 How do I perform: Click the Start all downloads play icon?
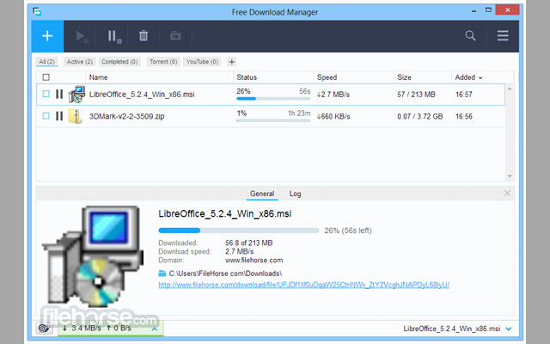(82, 36)
